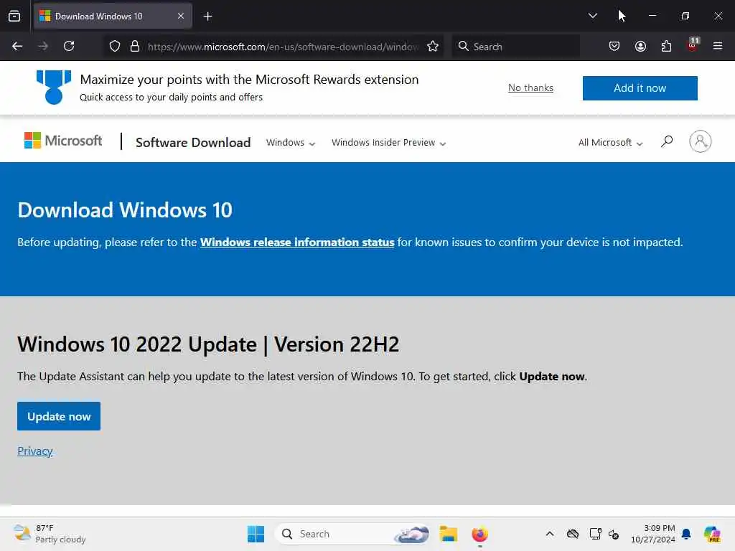Dismiss banner with No thanks

(x=530, y=88)
